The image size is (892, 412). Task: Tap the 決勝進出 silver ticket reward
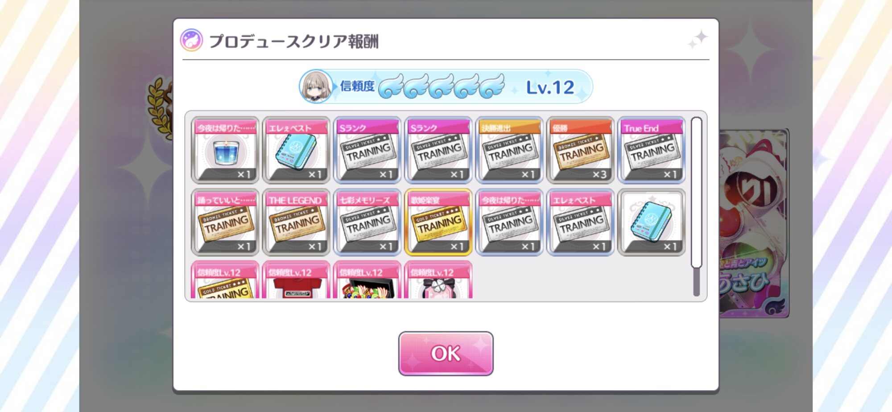pos(509,150)
